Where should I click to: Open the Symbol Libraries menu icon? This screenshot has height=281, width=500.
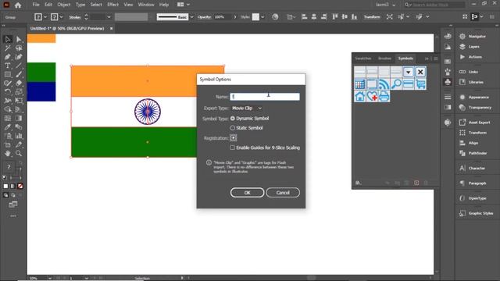pyautogui.click(x=358, y=183)
